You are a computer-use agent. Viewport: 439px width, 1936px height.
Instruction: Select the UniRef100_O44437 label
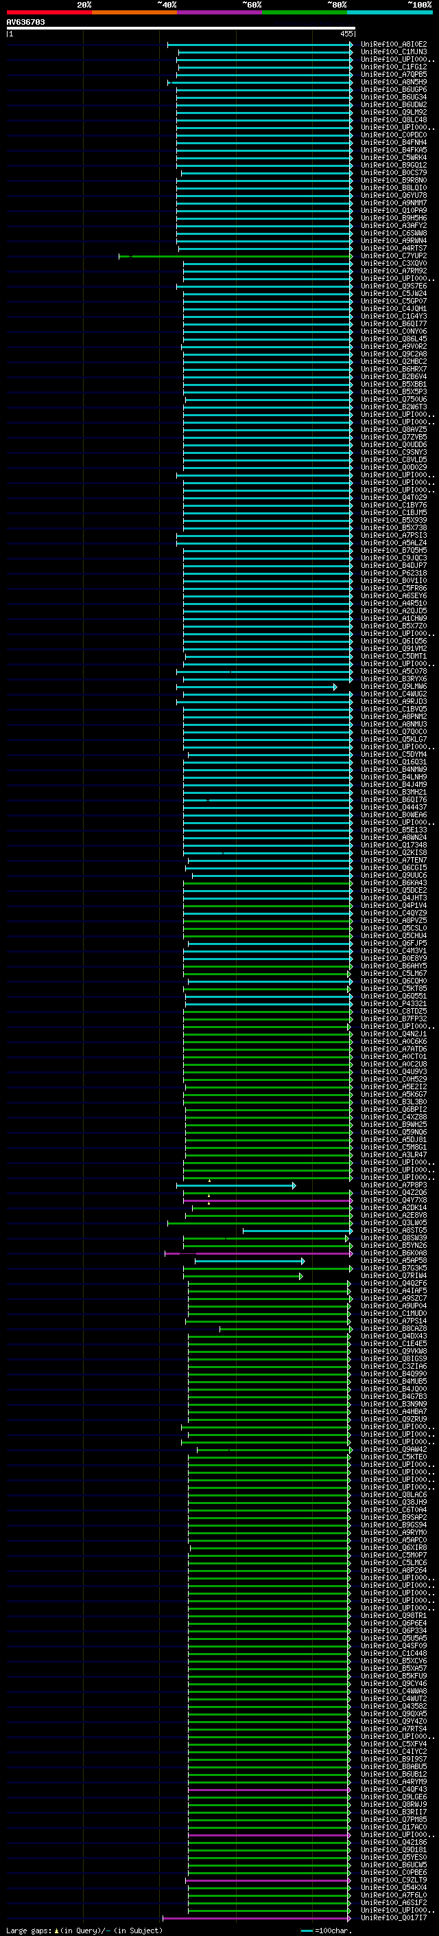[394, 807]
